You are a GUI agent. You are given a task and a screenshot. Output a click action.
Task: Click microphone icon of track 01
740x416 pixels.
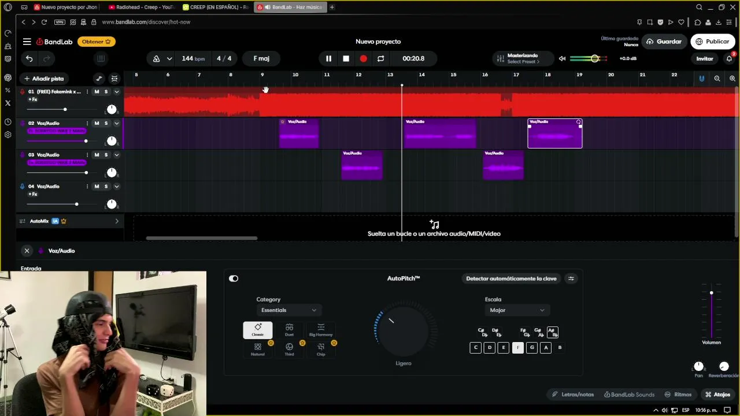22,91
